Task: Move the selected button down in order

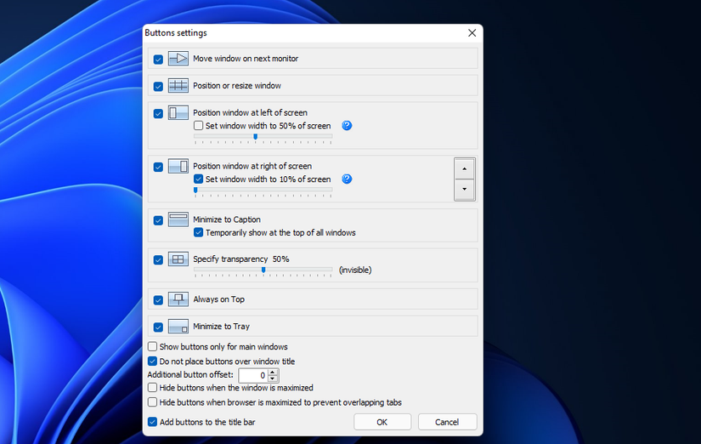Action: 465,190
